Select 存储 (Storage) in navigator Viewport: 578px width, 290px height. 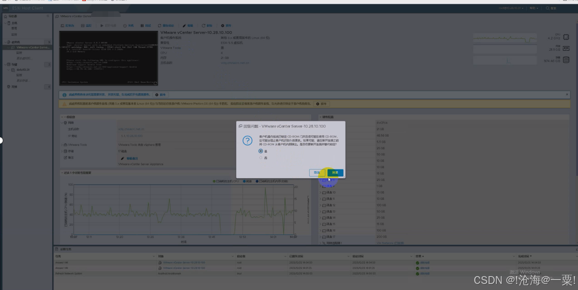14,65
